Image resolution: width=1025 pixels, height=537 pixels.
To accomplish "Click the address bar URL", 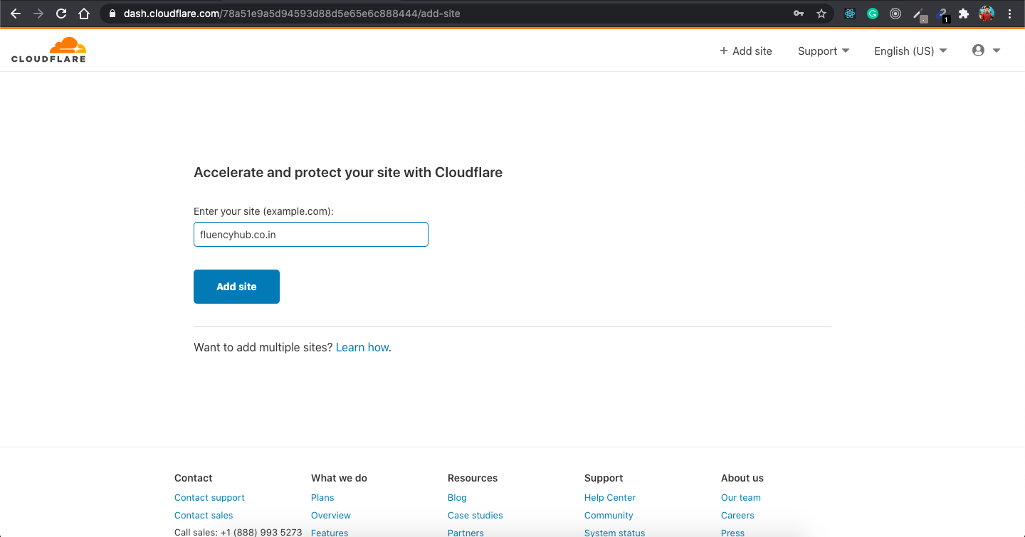I will (292, 14).
